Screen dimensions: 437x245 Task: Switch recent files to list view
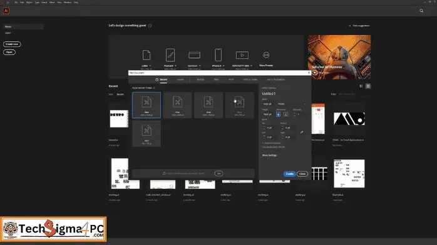tap(361, 86)
